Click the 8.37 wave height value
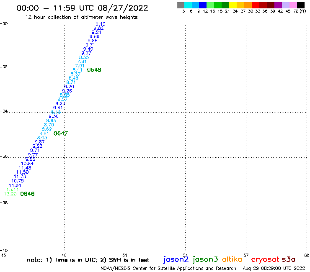Viewport: 310px width, 272px height. tap(75, 74)
